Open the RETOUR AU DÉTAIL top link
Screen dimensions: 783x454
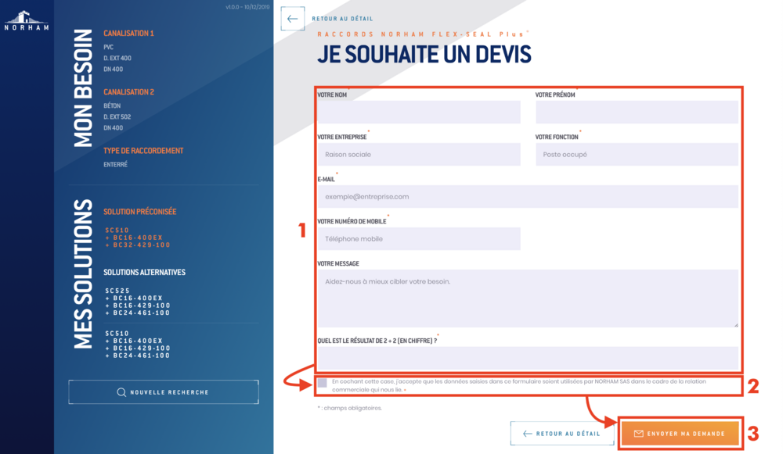tap(342, 19)
